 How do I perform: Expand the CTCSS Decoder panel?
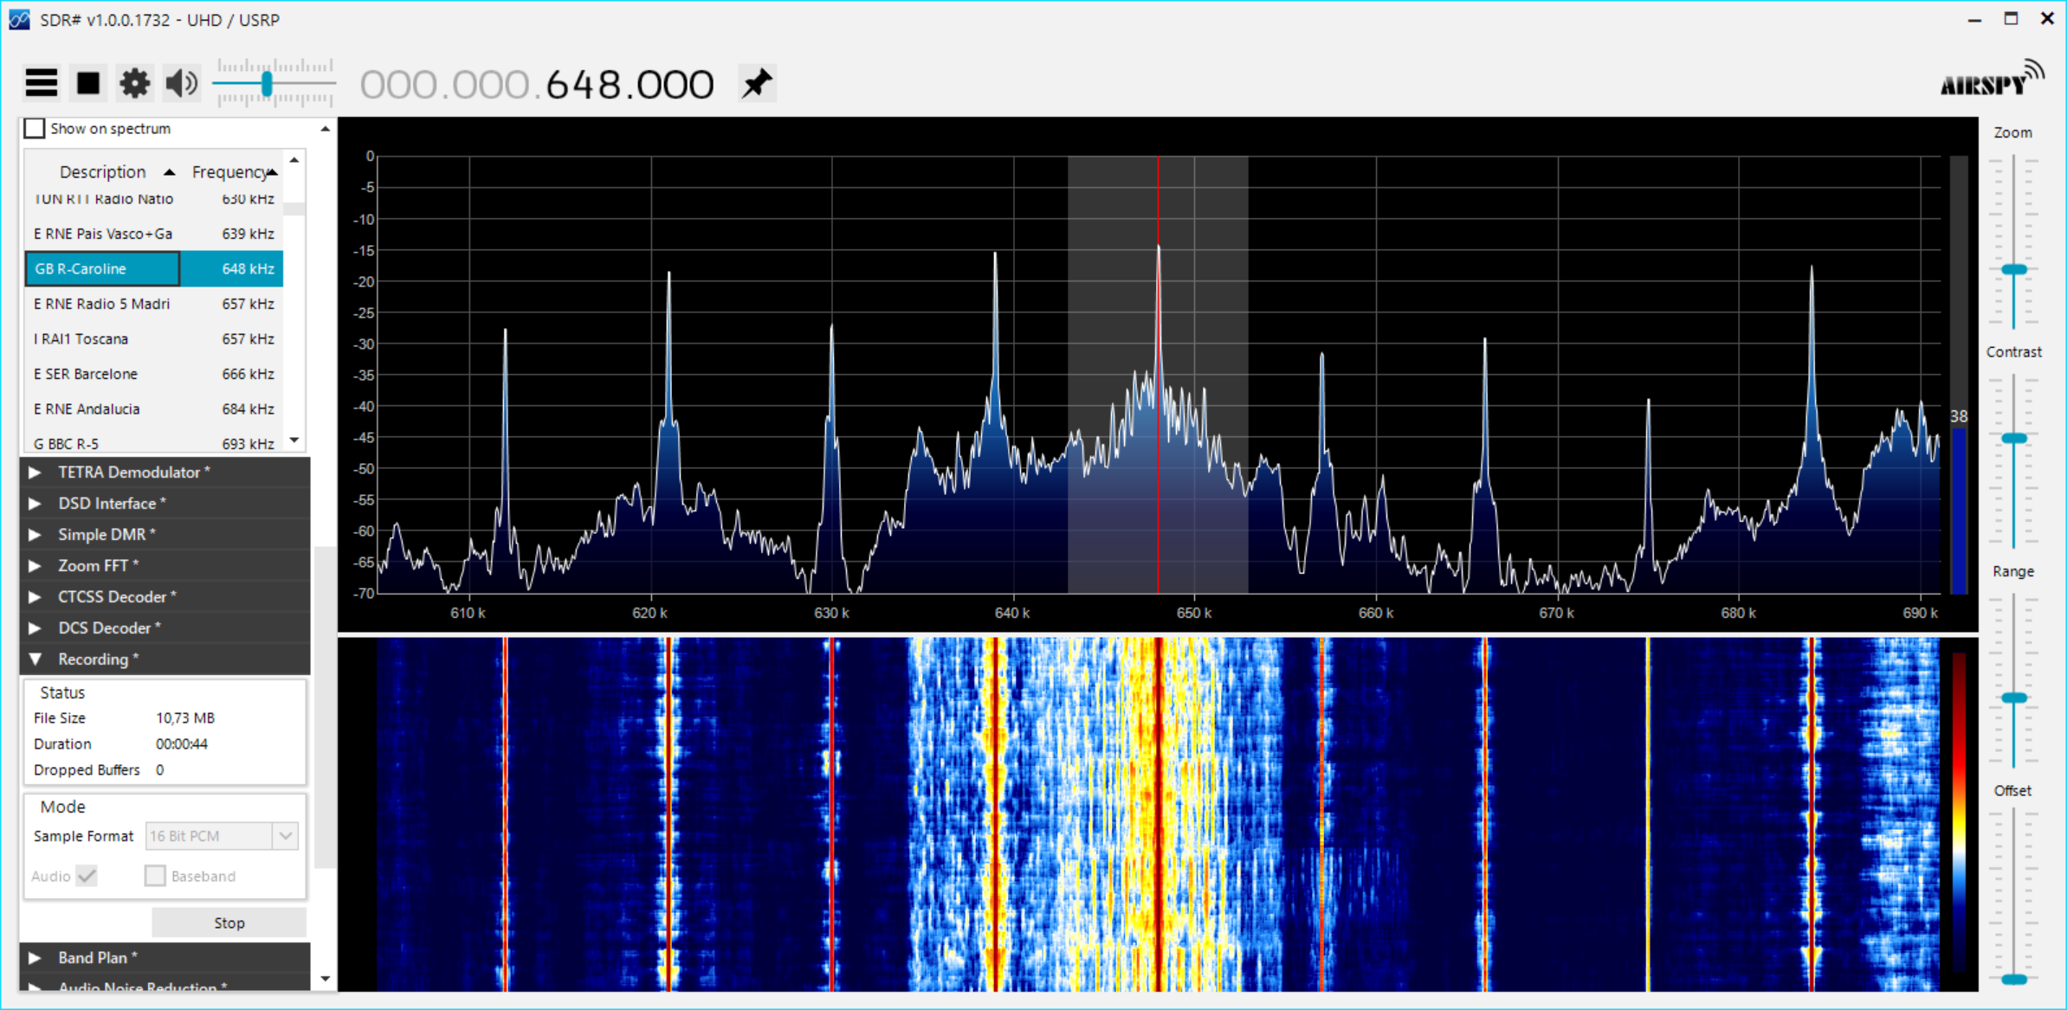tap(165, 596)
